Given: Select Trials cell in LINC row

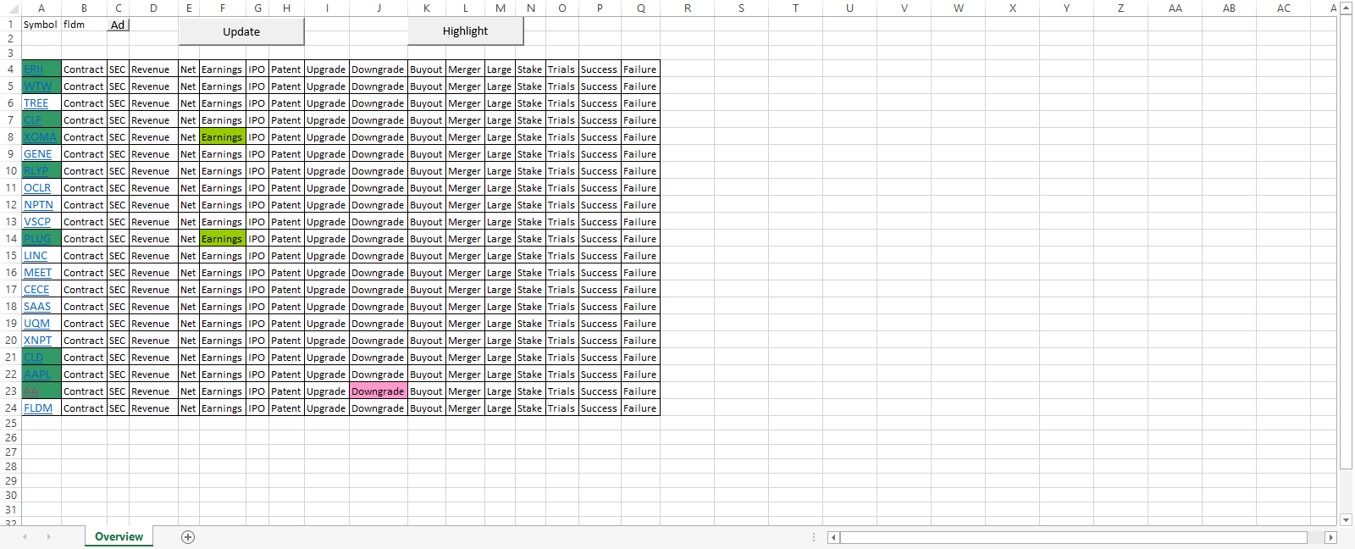Looking at the screenshot, I should (561, 256).
